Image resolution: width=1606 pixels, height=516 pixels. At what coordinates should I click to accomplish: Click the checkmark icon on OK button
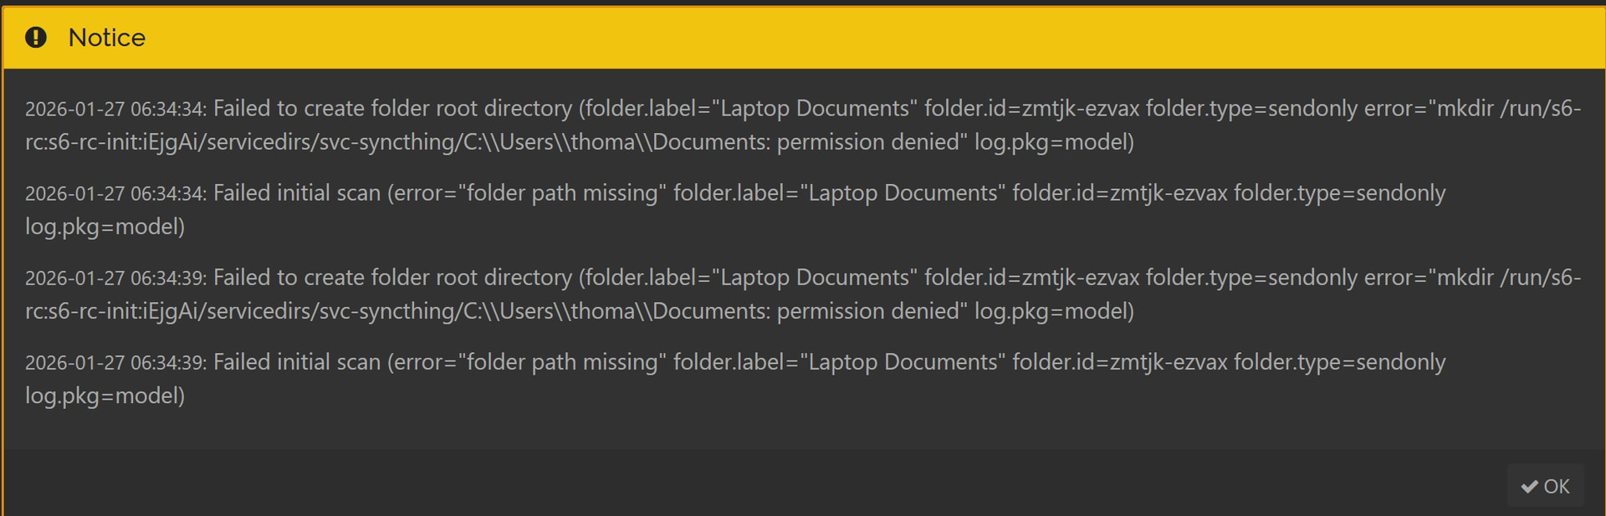(1530, 487)
